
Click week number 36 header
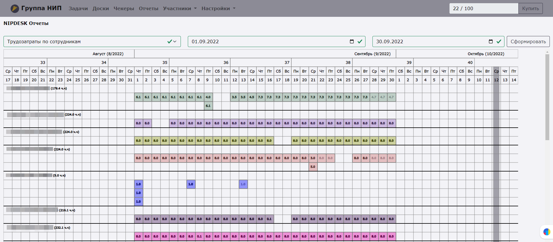(226, 62)
